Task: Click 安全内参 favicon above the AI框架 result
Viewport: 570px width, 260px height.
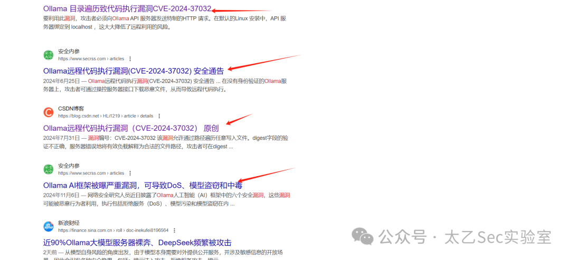Action: tap(49, 170)
